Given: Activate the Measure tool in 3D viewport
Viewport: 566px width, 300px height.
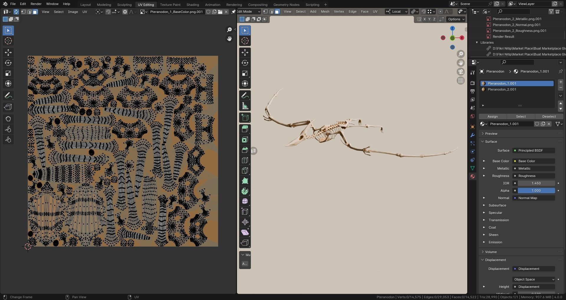Looking at the screenshot, I should pyautogui.click(x=245, y=106).
